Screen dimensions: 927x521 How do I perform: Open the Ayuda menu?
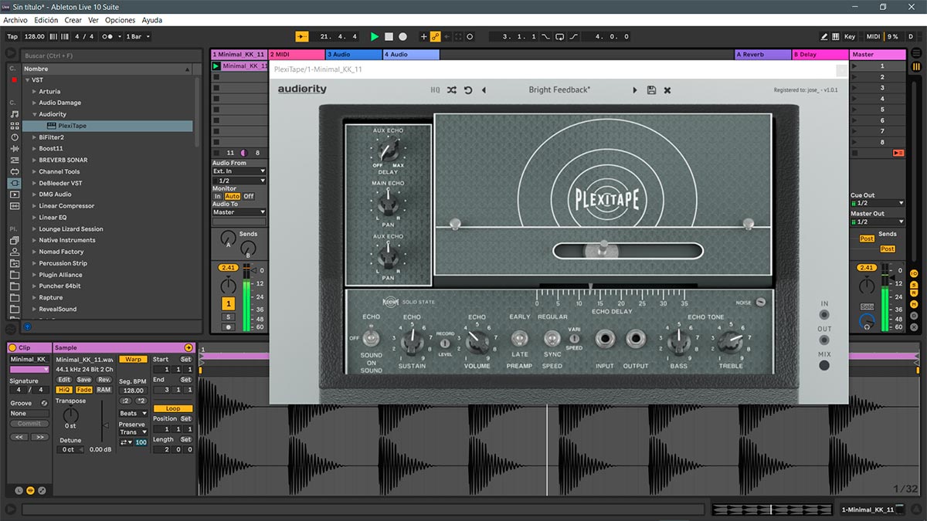click(152, 20)
